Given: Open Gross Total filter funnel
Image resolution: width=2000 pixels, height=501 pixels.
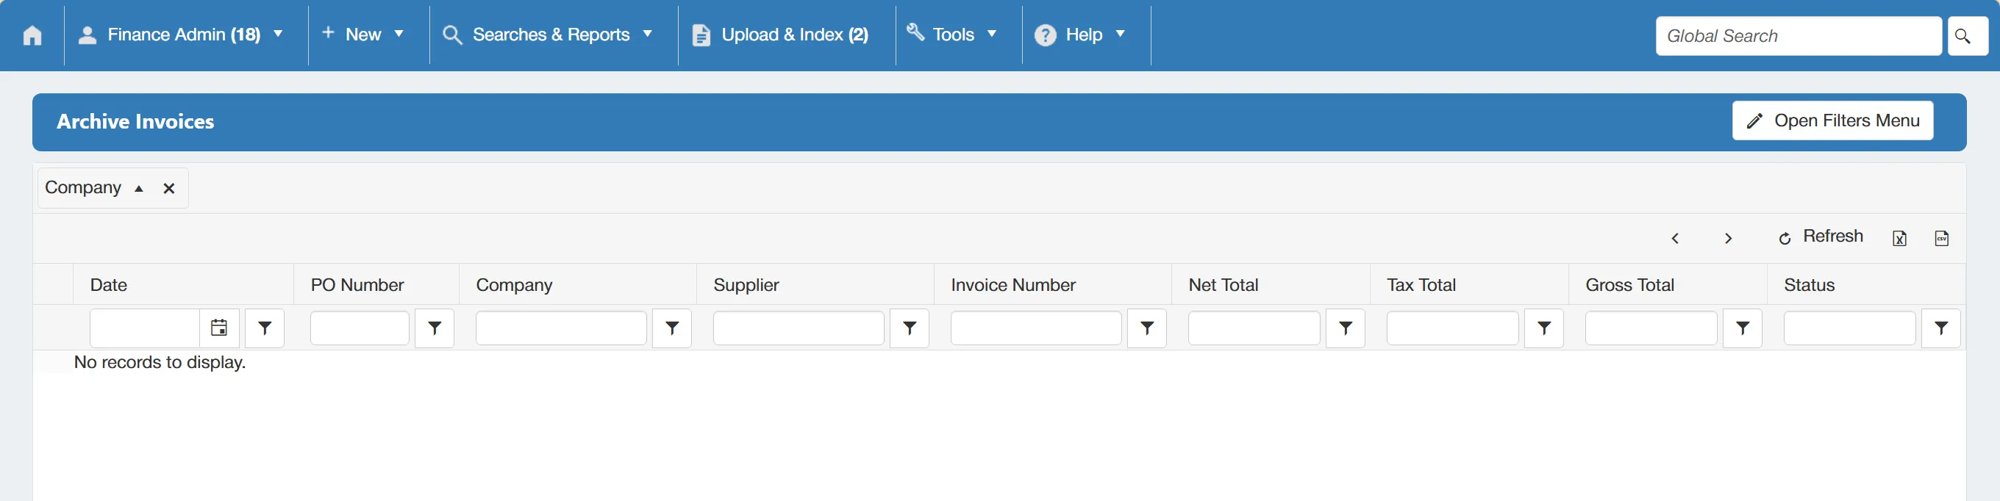Looking at the screenshot, I should coord(1743,328).
